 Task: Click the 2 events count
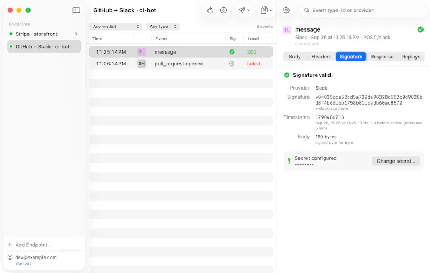pos(264,26)
